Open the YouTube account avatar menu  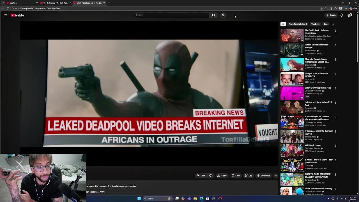pos(350,15)
